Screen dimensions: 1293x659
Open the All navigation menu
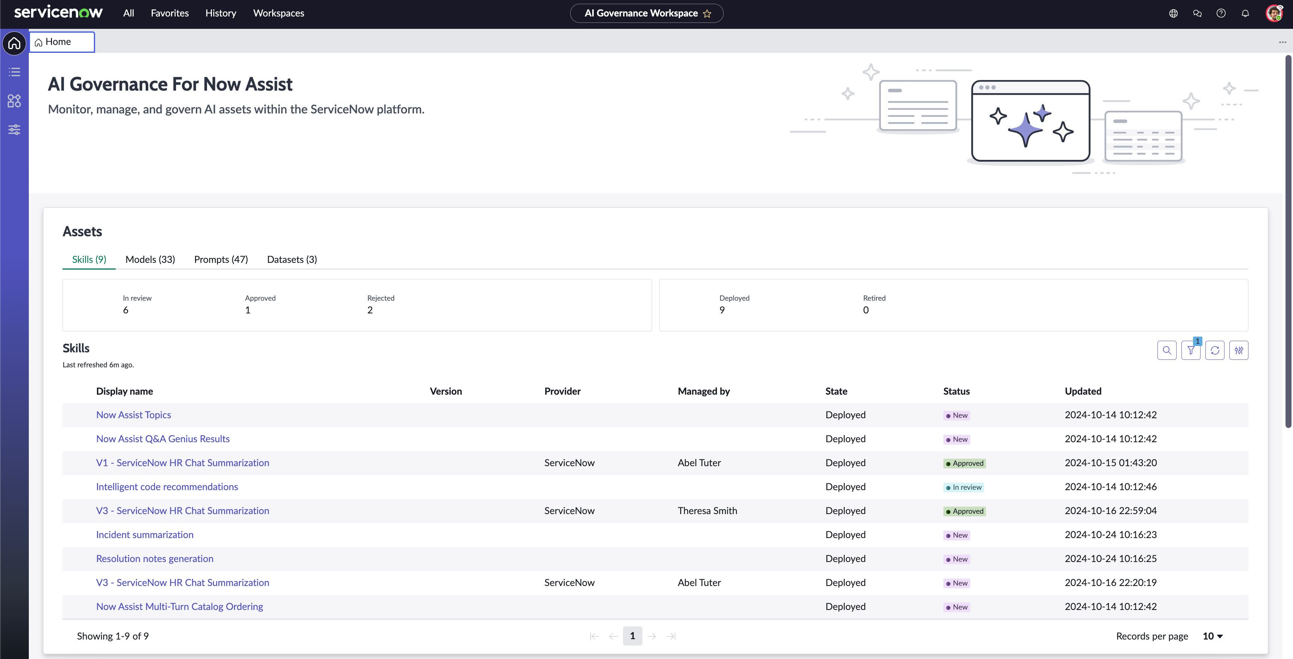pos(128,13)
